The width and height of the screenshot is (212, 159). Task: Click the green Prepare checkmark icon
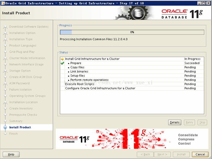coord(62,63)
